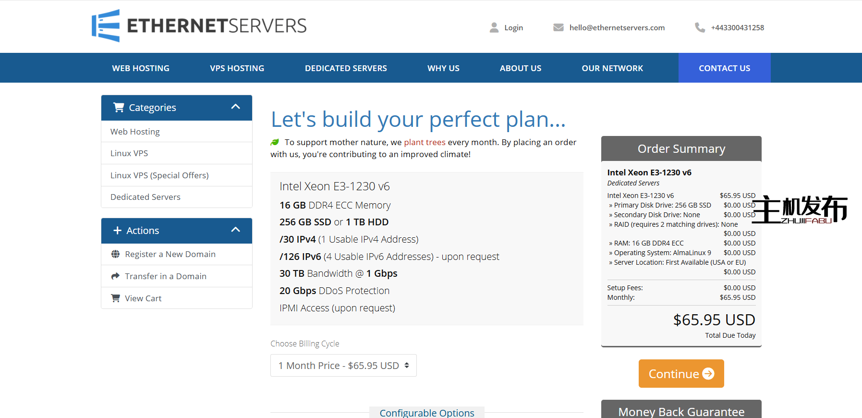Click the green leaf icon
The width and height of the screenshot is (862, 418).
coord(275,142)
